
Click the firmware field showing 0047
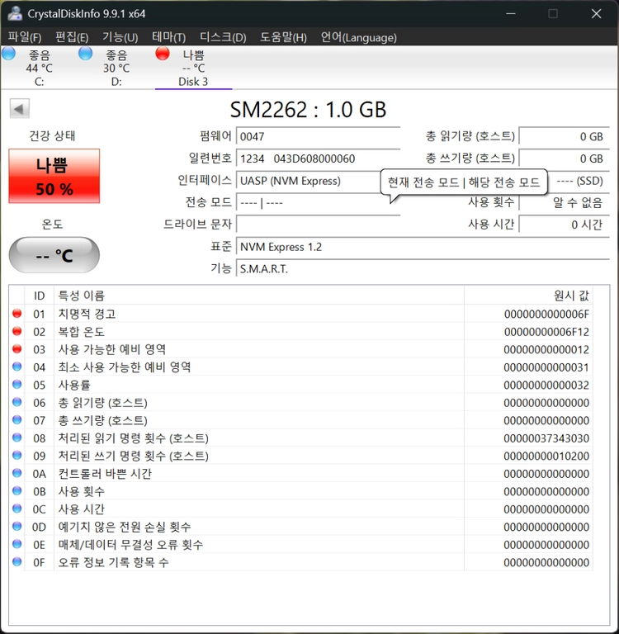[x=319, y=136]
